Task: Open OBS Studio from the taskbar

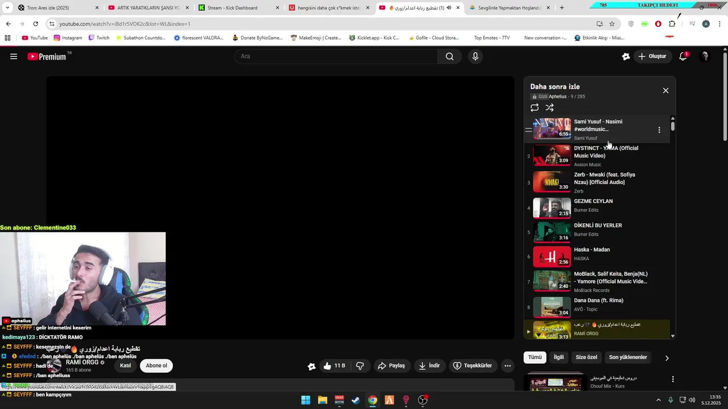Action: click(x=423, y=400)
